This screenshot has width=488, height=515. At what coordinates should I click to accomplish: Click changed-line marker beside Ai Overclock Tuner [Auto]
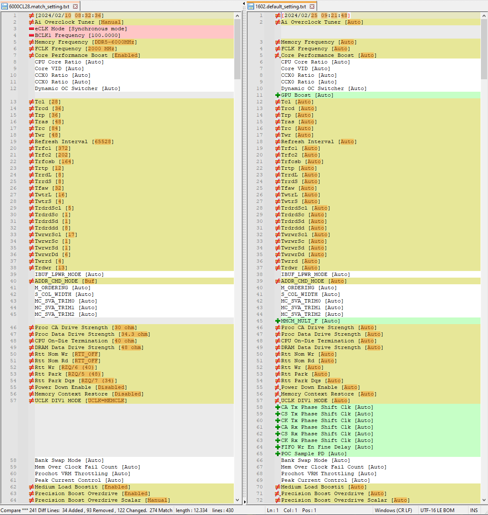tap(278, 22)
